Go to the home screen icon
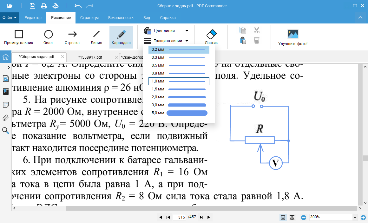 pos(6,57)
